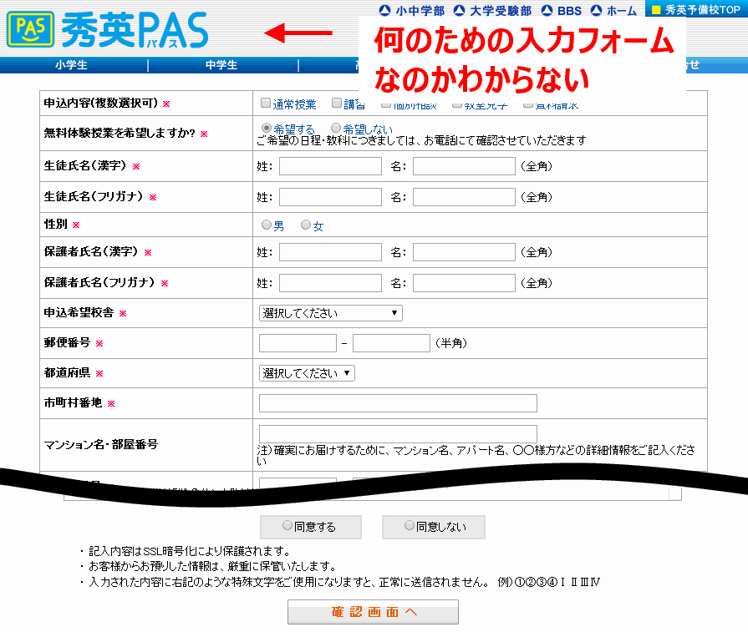
Task: Open 秀英予備校TOP link
Action: tap(695, 11)
